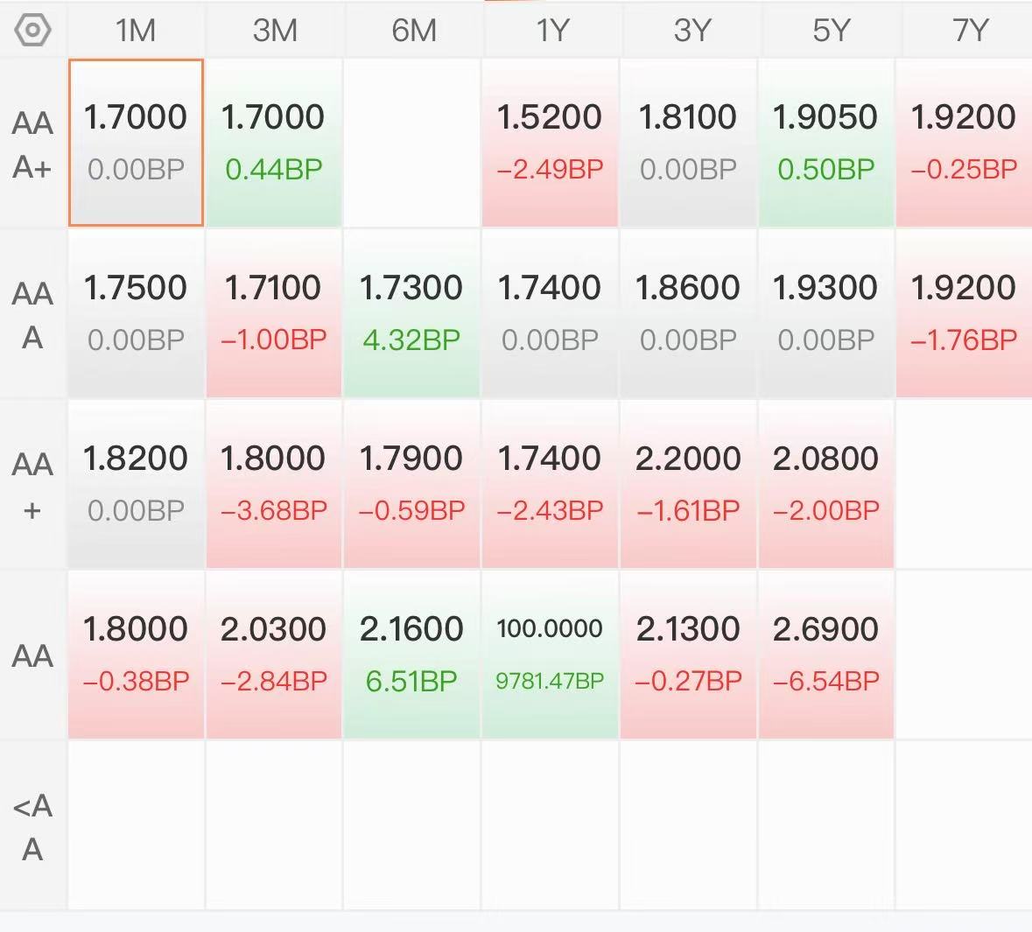Open AA 5Y cell with -6.54BP
Screen dimensions: 1032x932
(x=826, y=655)
